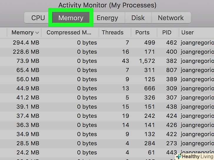Sort by the PID column header
The image size is (214, 160).
click(167, 33)
